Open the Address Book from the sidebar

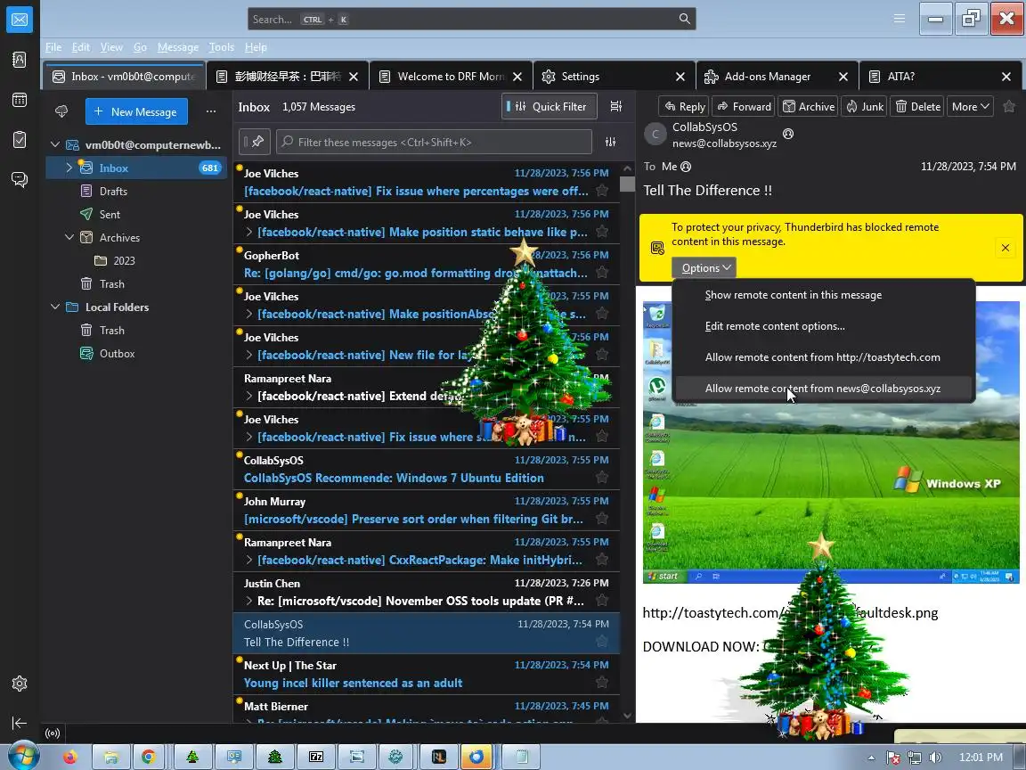[x=20, y=60]
